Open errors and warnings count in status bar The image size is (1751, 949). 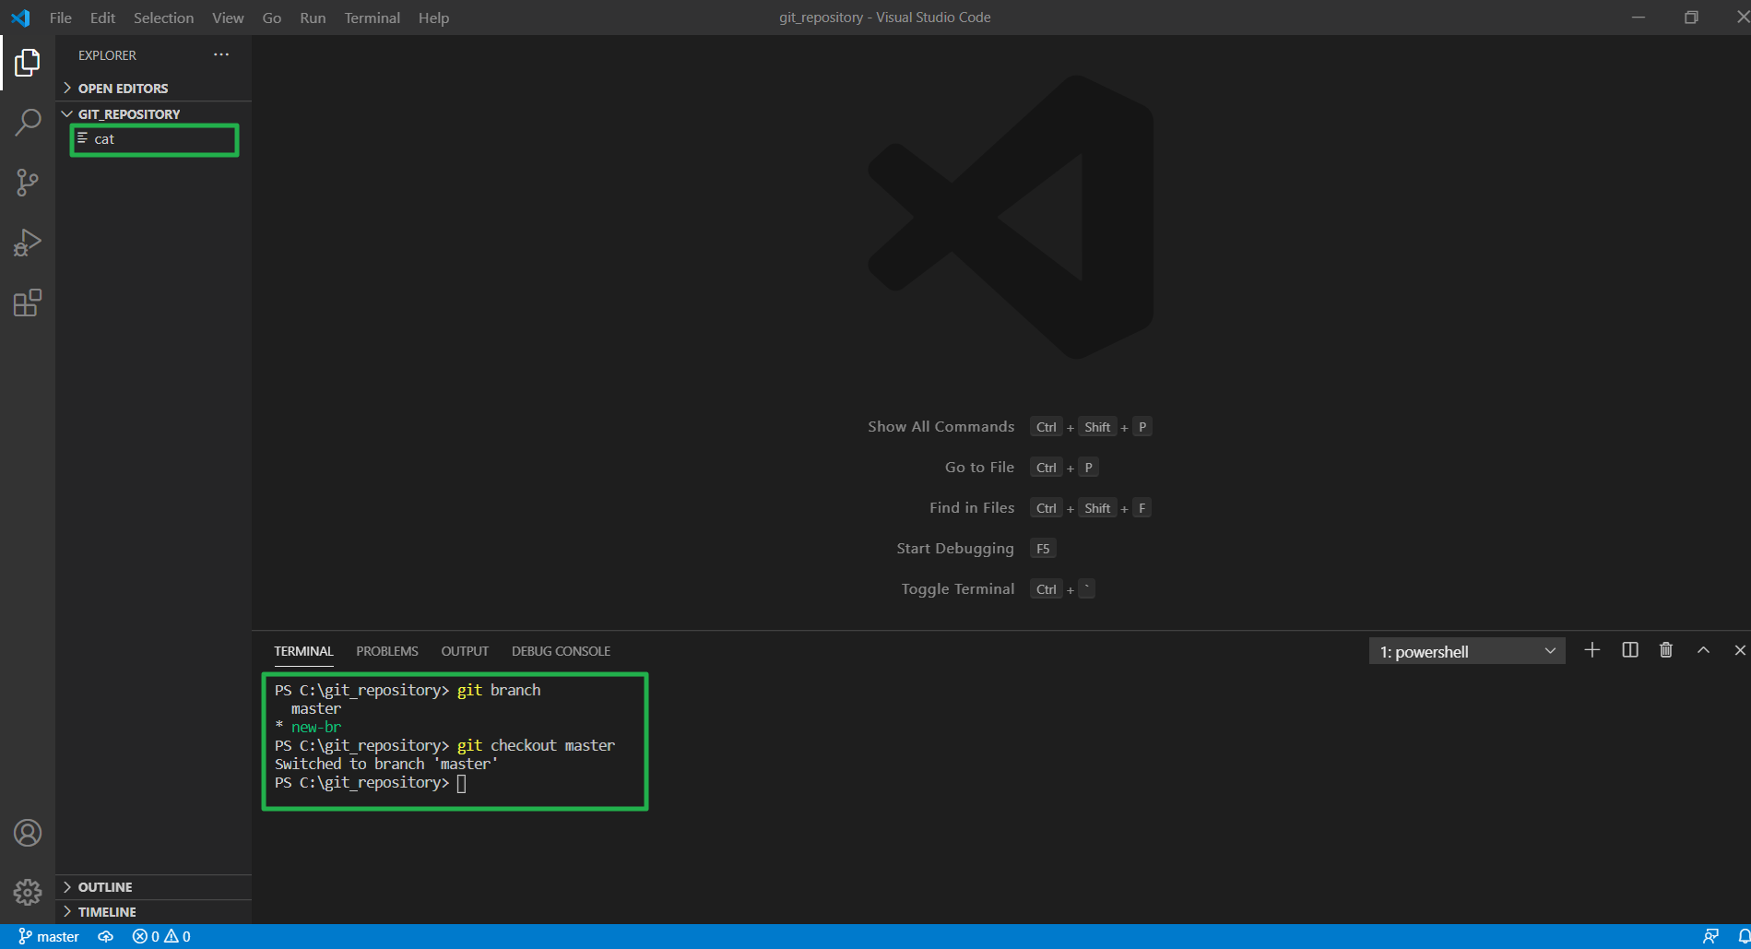click(x=161, y=936)
